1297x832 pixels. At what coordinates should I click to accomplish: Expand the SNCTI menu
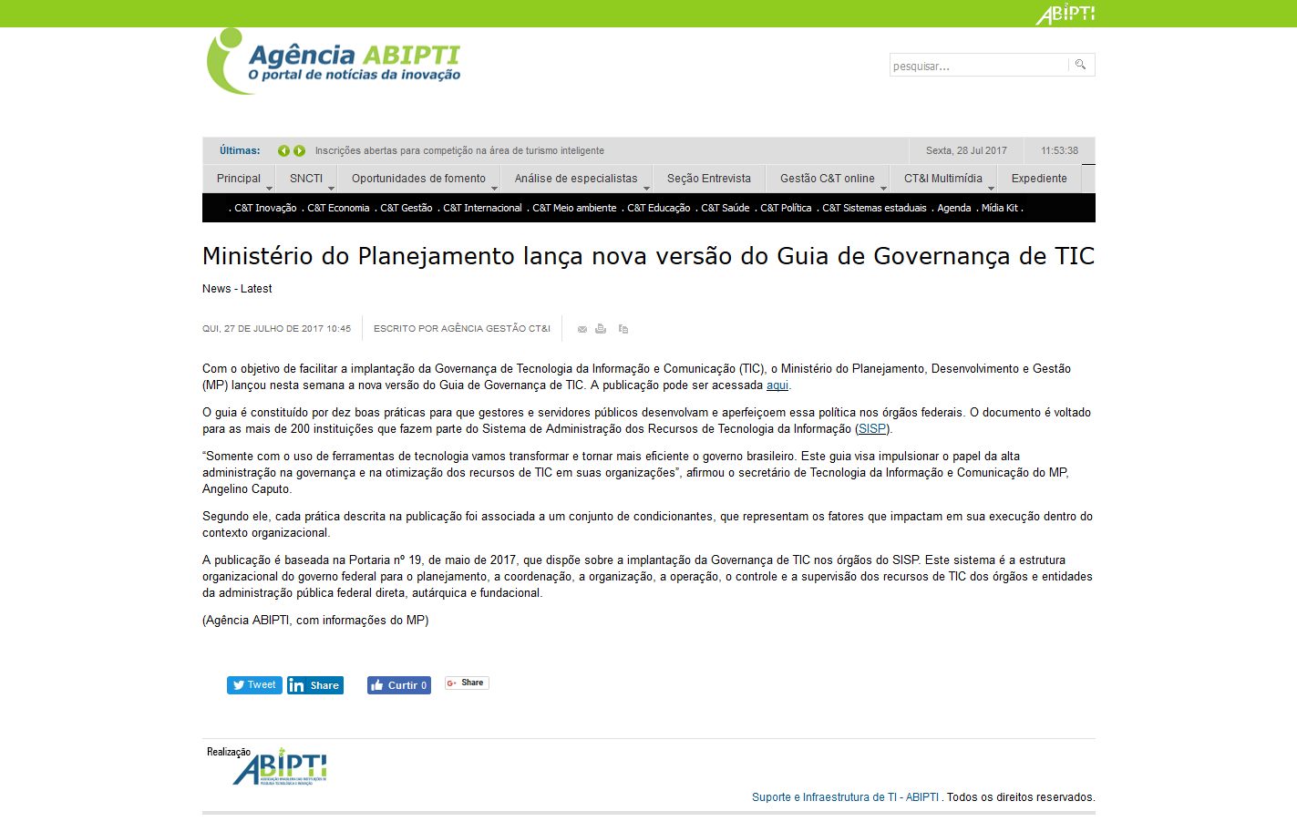[306, 179]
